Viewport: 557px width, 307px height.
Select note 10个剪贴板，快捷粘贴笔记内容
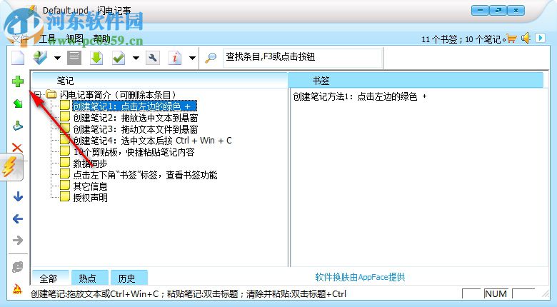click(134, 152)
